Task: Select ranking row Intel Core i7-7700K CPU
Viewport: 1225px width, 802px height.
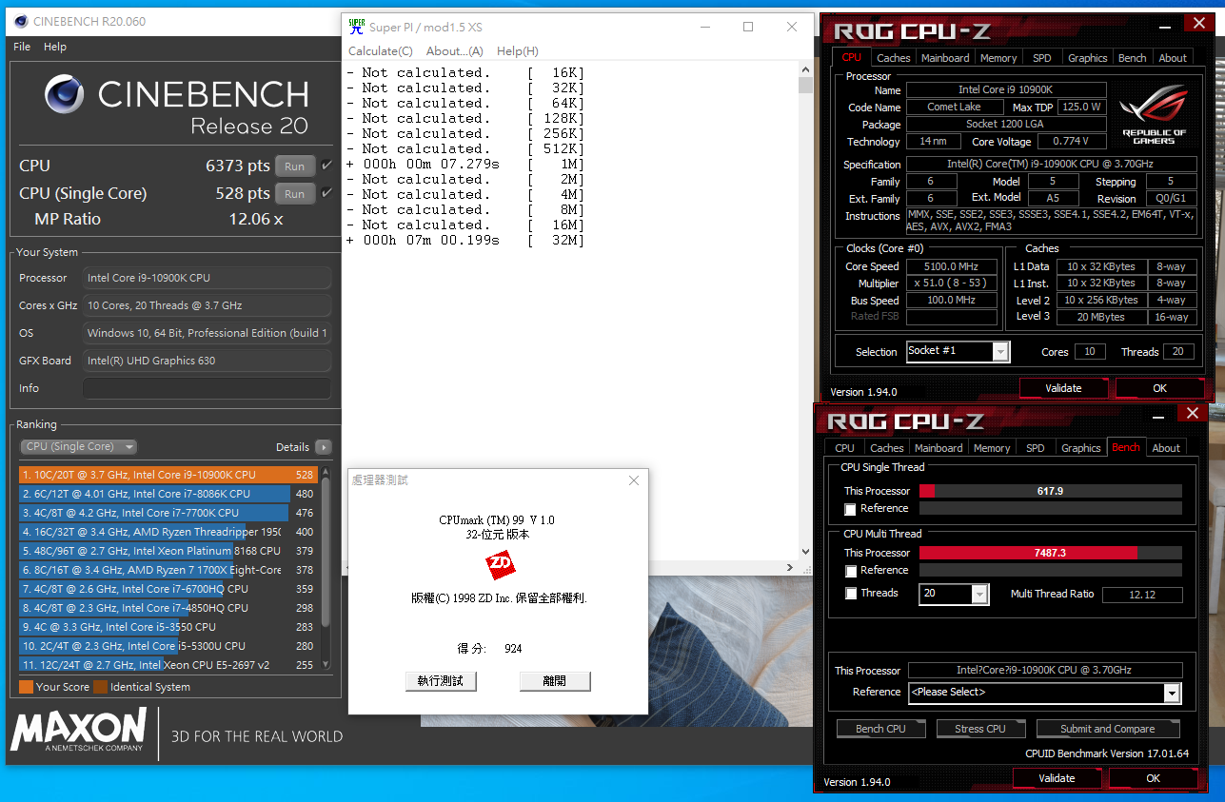Action: click(168, 513)
